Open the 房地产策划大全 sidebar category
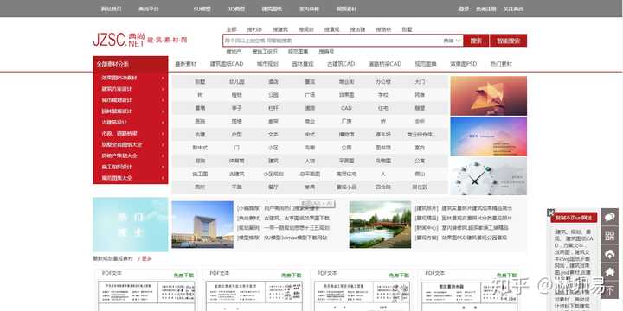This screenshot has height=311, width=623. pos(119,155)
